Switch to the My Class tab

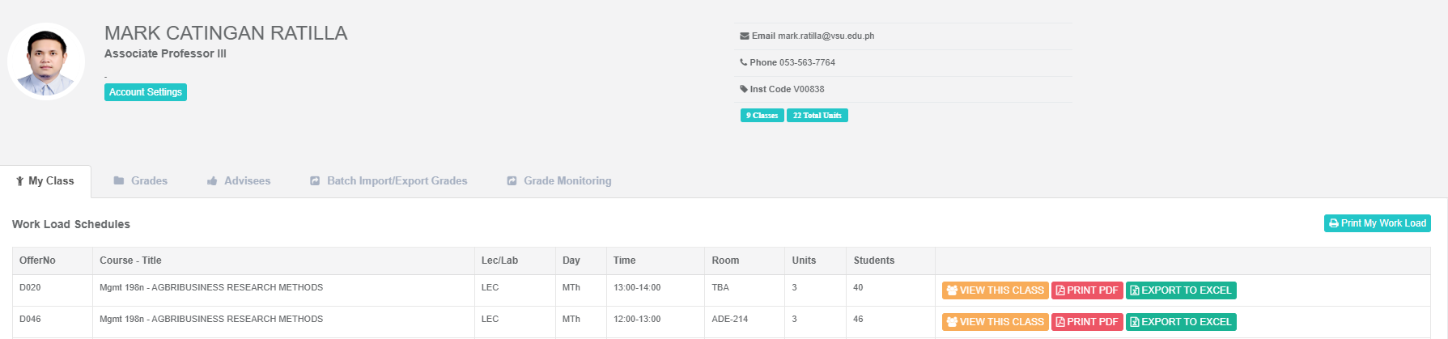(46, 181)
